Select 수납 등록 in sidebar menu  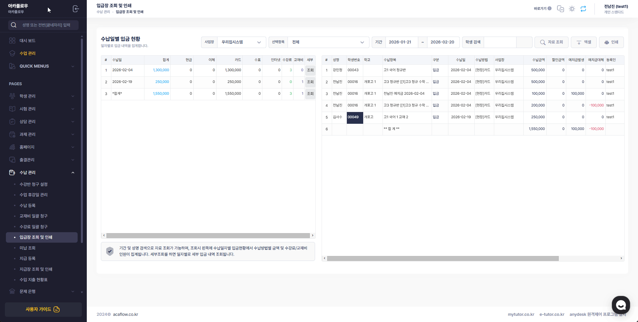(28, 205)
